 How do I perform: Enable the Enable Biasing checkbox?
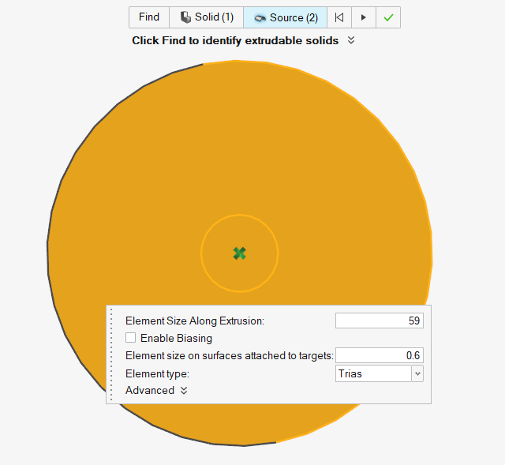pyautogui.click(x=130, y=338)
